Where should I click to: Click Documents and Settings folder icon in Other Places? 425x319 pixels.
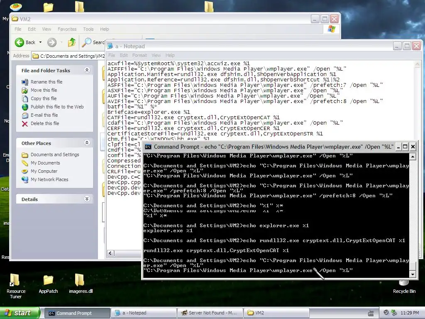pyautogui.click(x=25, y=155)
